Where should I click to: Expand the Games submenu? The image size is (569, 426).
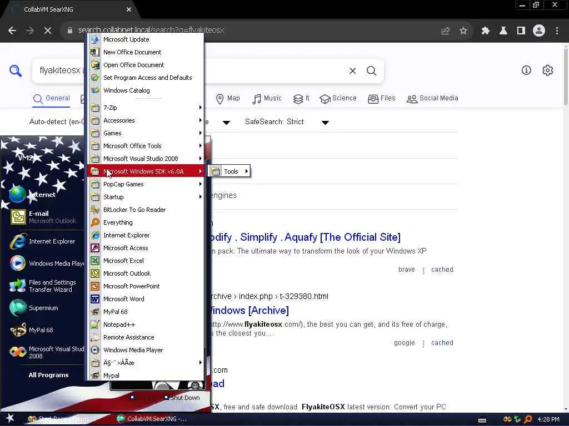click(145, 133)
